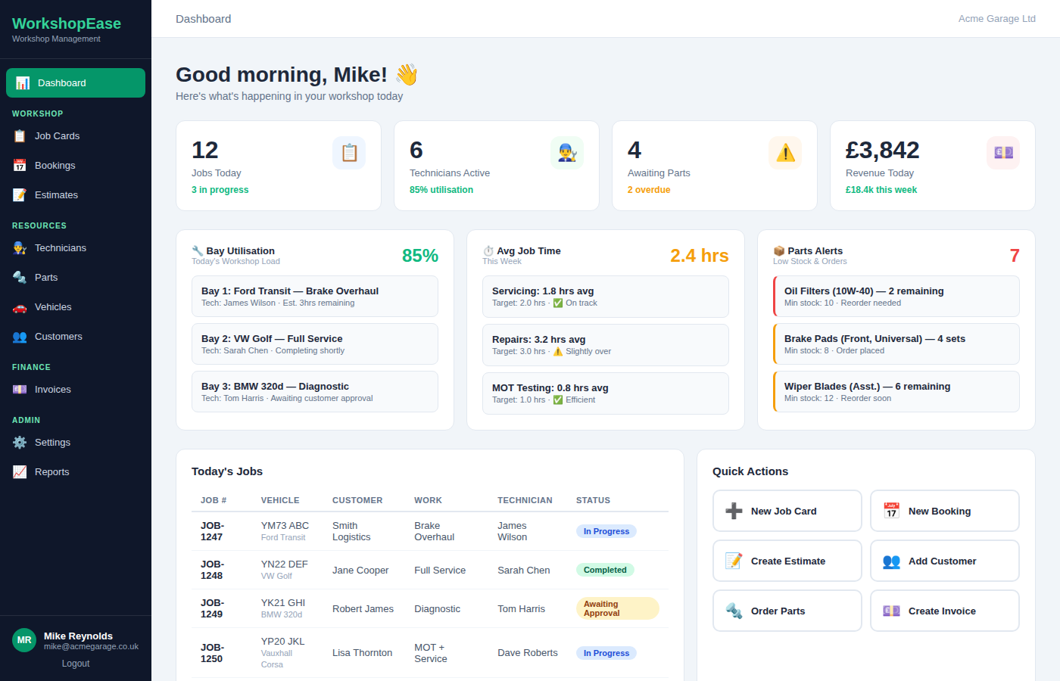Click the Technicians icon under Resources

coord(20,247)
